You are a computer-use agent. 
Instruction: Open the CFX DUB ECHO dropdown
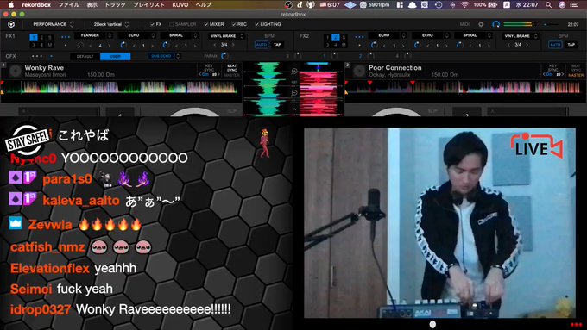pyautogui.click(x=164, y=56)
